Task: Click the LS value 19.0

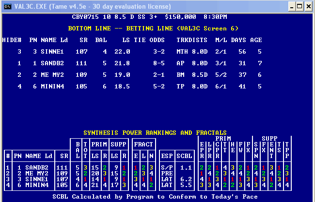Action: click(x=122, y=75)
